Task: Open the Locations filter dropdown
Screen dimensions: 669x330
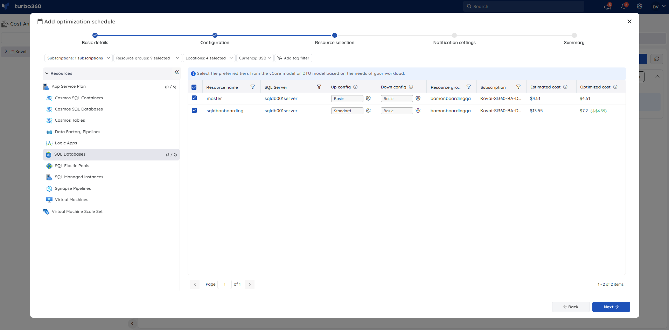Action: click(x=209, y=58)
